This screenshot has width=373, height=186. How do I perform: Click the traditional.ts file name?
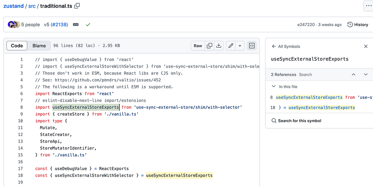click(56, 6)
